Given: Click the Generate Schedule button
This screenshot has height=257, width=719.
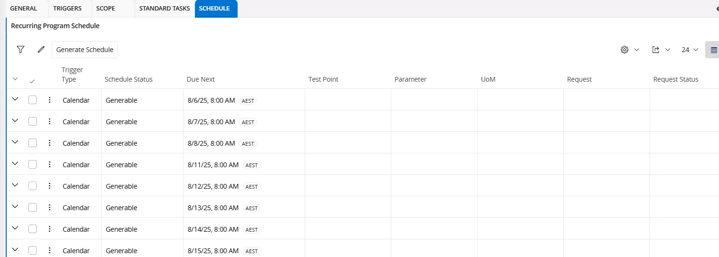Looking at the screenshot, I should coord(85,50).
